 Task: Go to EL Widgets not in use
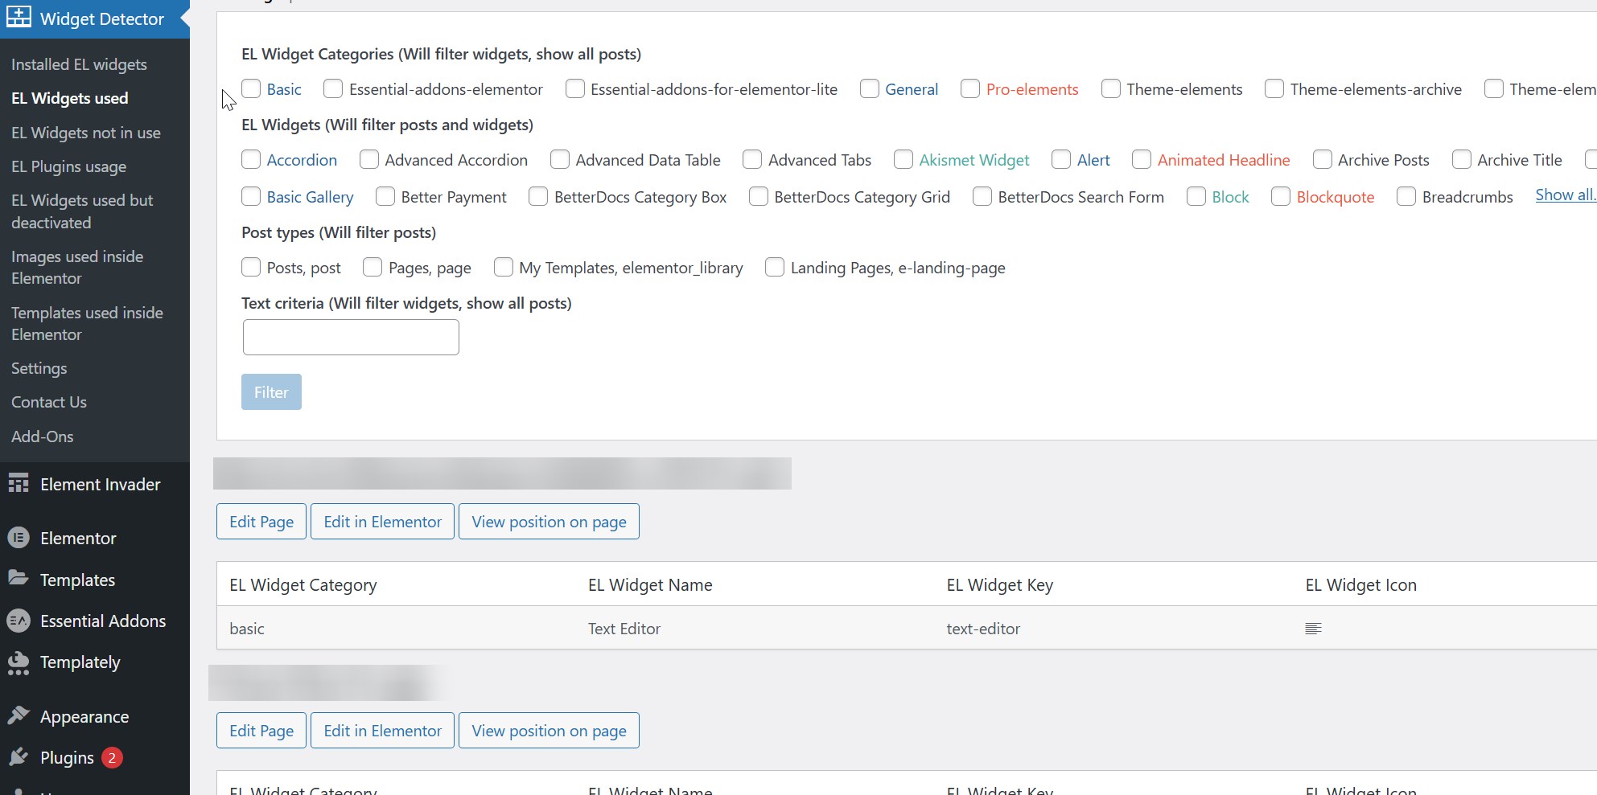(x=86, y=133)
